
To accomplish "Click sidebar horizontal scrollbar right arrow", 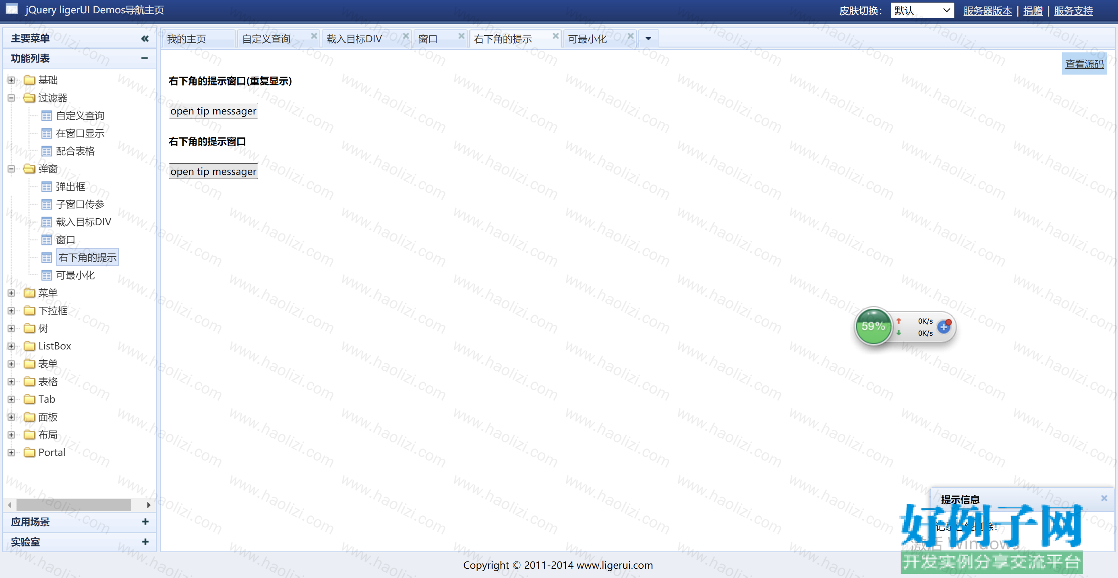I will [149, 505].
